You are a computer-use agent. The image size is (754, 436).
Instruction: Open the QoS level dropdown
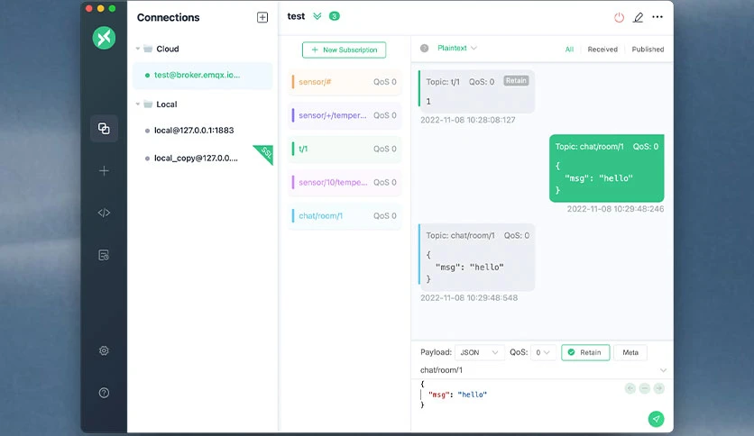point(543,352)
